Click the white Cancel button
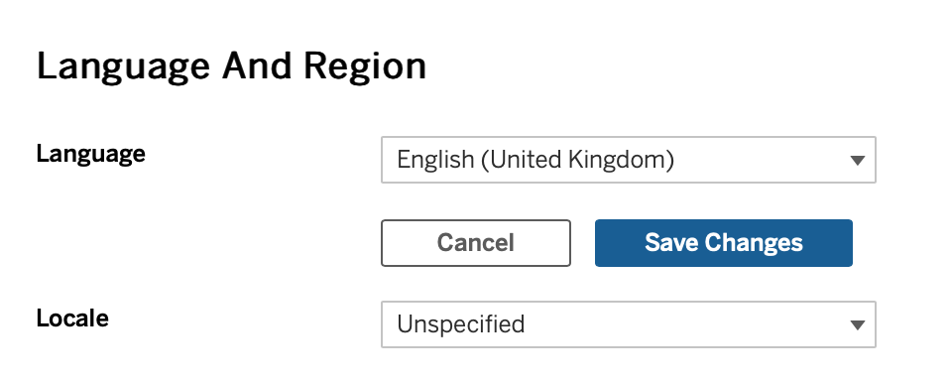This screenshot has height=383, width=950. 476,243
